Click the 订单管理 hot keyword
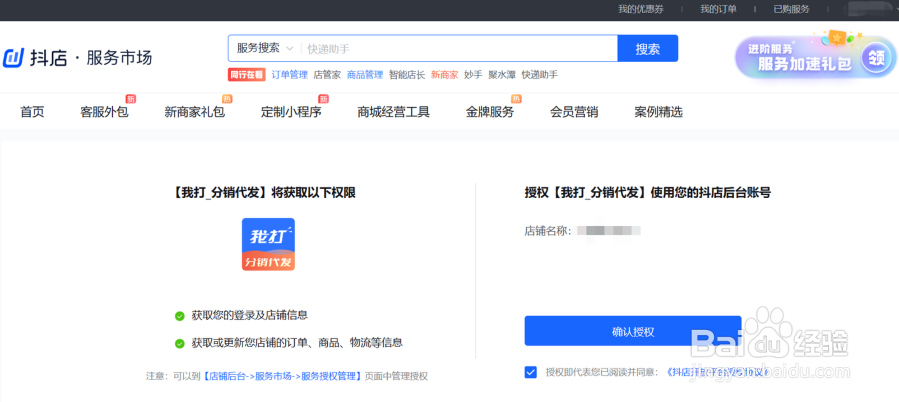 [x=289, y=75]
